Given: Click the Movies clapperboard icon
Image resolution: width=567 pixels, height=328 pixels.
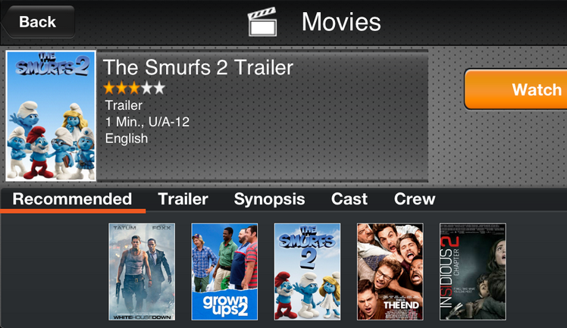Looking at the screenshot, I should [x=262, y=22].
